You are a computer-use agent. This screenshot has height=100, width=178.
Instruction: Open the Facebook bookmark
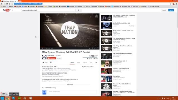tap(10, 7)
